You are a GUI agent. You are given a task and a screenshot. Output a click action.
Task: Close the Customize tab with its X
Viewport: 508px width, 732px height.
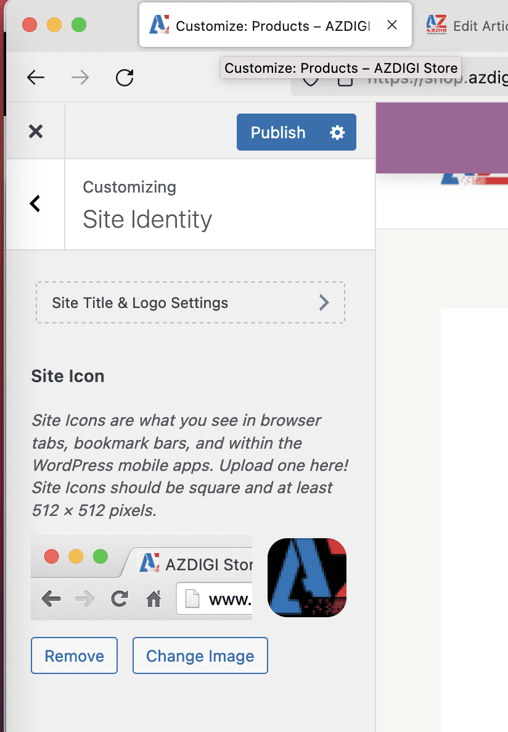coord(392,25)
